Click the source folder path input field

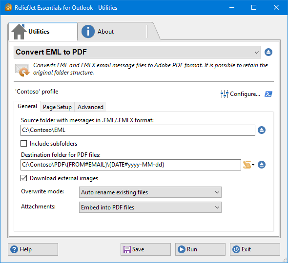(138, 131)
